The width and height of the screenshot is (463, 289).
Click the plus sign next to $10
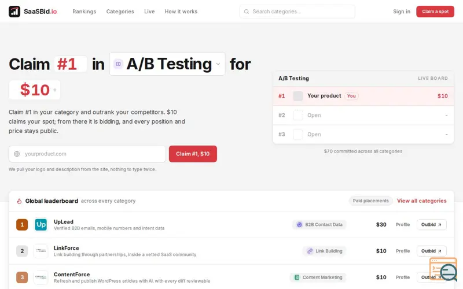[54, 90]
